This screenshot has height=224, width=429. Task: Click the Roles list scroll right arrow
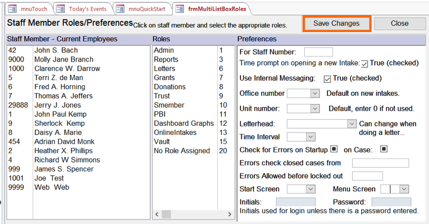(x=230, y=214)
